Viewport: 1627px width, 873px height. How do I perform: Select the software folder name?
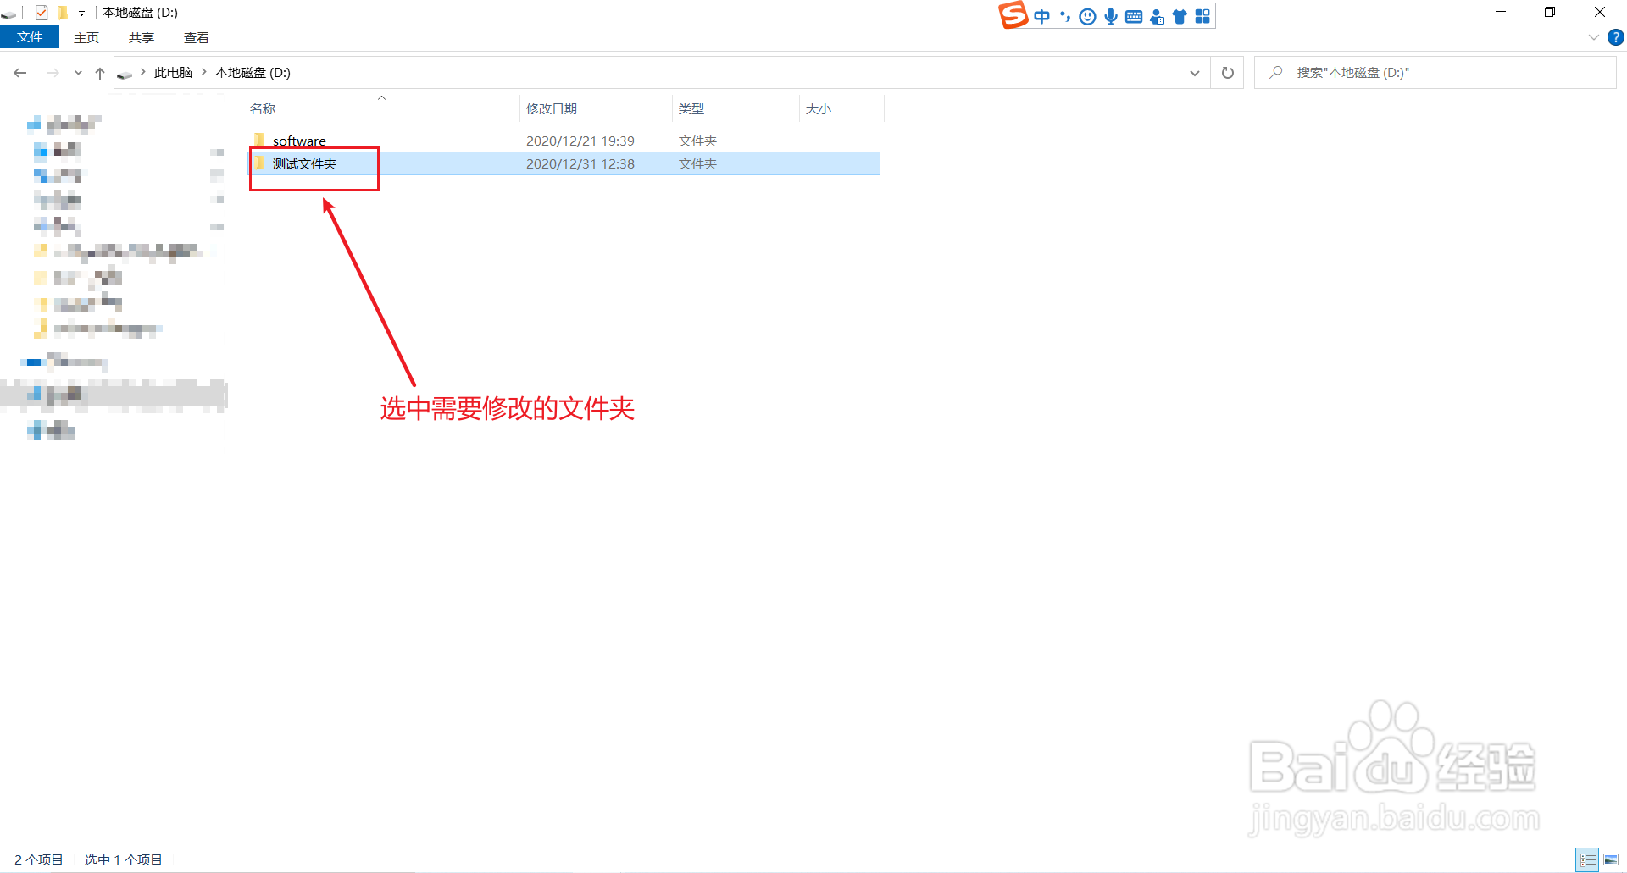point(299,141)
